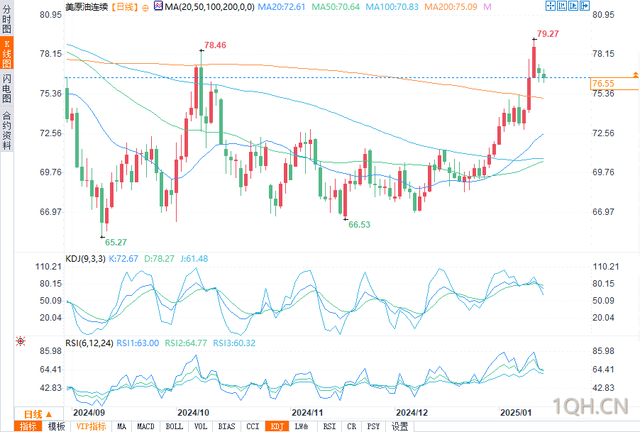Click the RSI2:64.77 value
This screenshot has width=640, height=432.
click(x=186, y=343)
